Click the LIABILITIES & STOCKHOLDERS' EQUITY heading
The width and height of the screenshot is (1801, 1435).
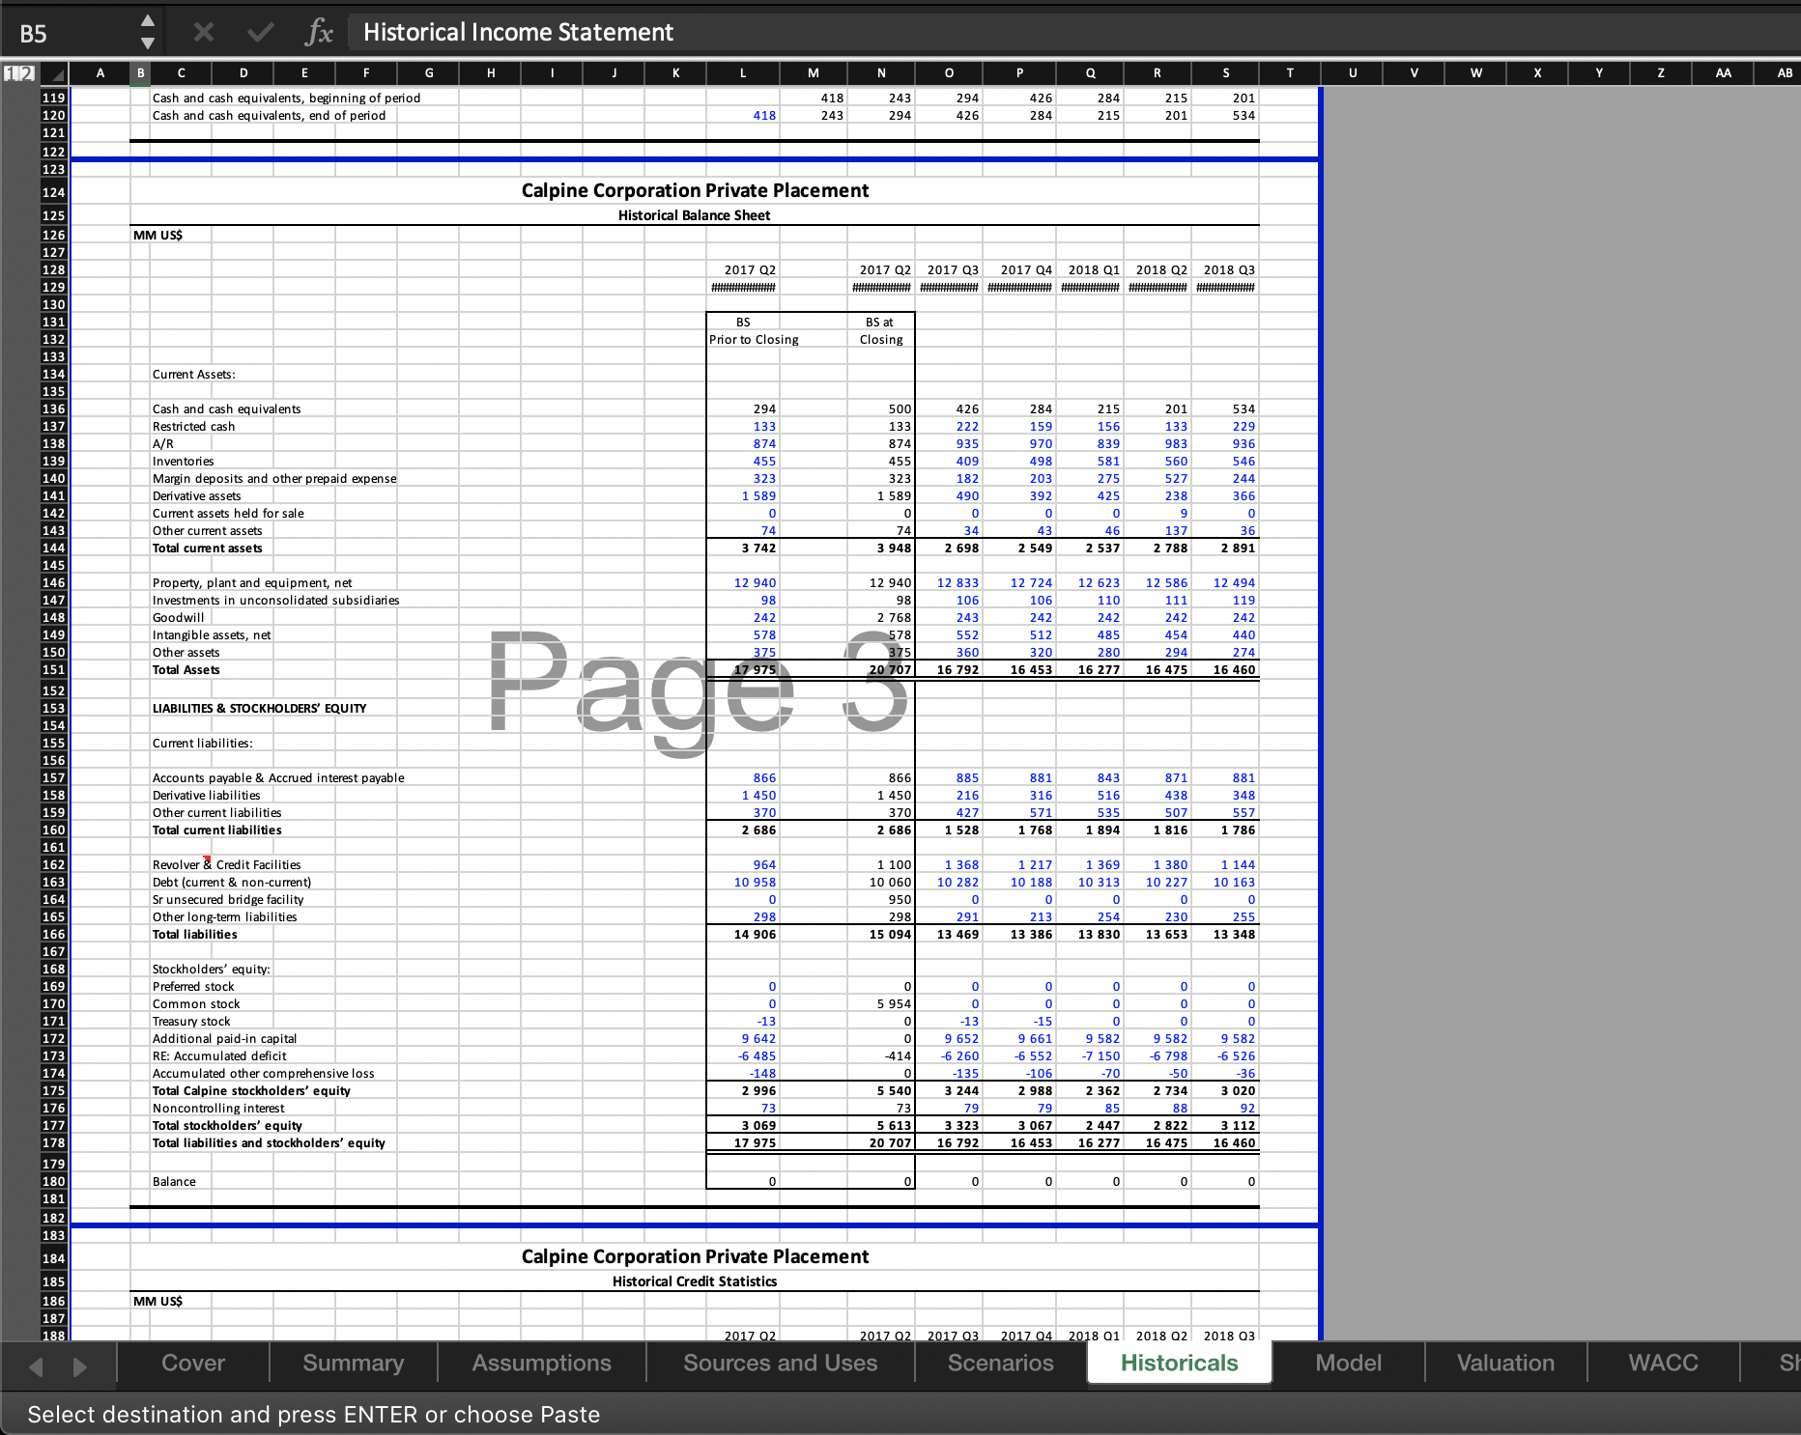(x=260, y=709)
